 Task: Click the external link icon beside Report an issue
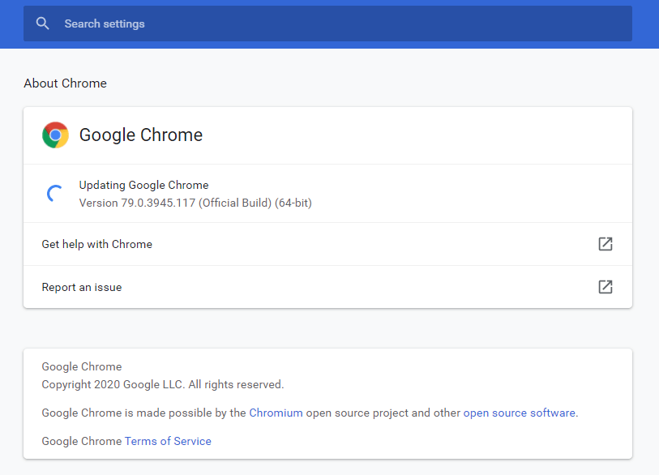pyautogui.click(x=606, y=287)
